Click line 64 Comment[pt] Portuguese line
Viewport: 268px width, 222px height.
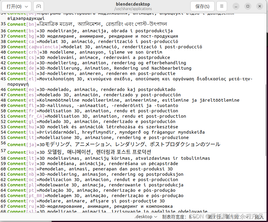[x=91, y=190]
